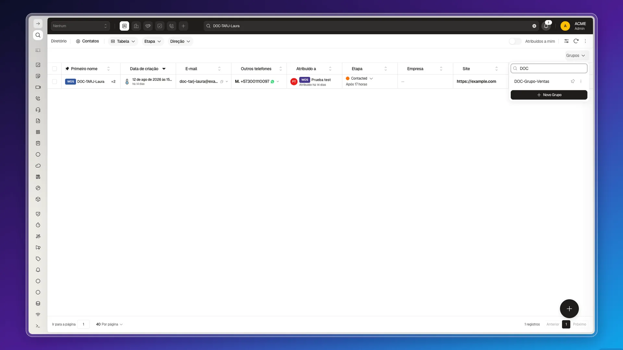Toggle Atribuídos a mim switch
Image resolution: width=623 pixels, height=350 pixels.
[x=515, y=41]
